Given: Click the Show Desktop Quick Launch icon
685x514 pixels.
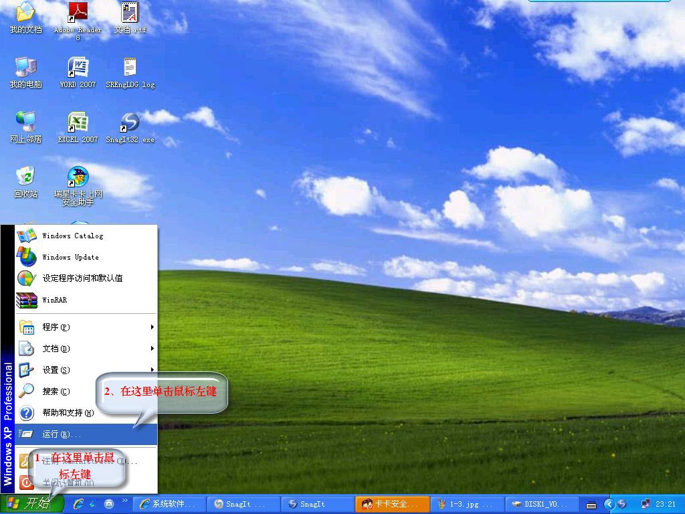Looking at the screenshot, I should 94,504.
